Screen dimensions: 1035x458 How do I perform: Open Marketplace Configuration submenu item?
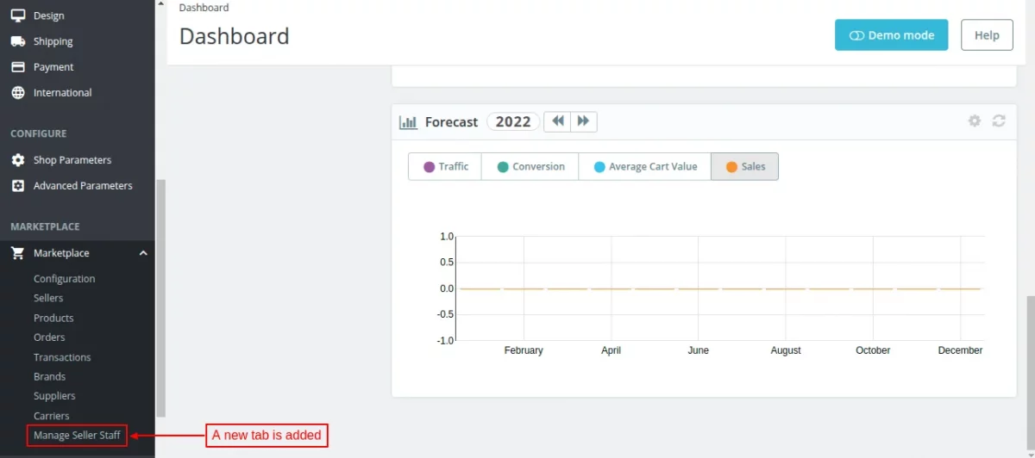tap(64, 279)
